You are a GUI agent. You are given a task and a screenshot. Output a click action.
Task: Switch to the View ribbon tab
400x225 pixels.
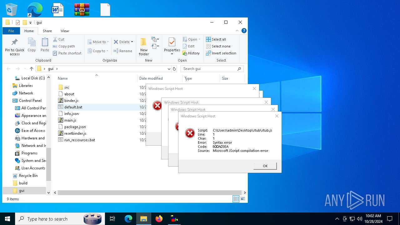pyautogui.click(x=65, y=31)
